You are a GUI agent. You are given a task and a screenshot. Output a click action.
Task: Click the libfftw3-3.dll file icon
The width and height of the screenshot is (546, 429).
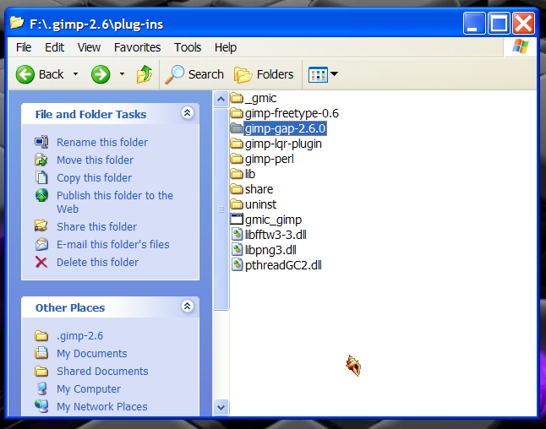(238, 234)
